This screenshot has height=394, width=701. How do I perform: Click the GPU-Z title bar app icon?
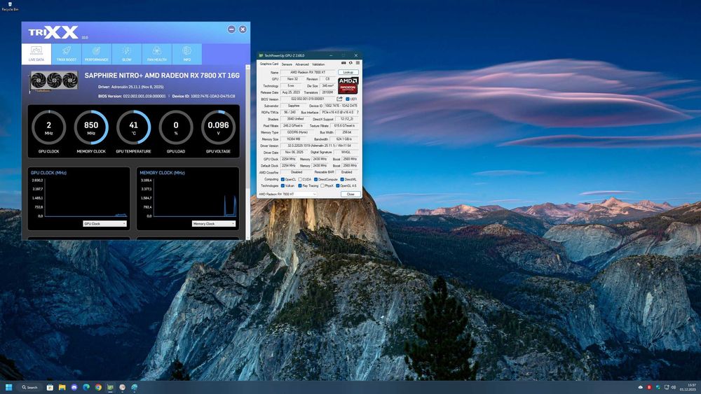tap(261, 56)
